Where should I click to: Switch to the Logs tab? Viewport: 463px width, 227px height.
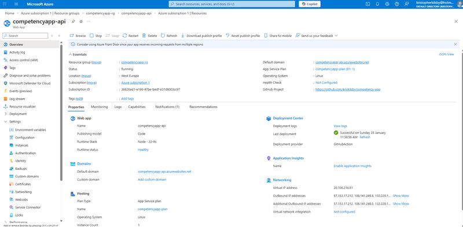(x=118, y=107)
